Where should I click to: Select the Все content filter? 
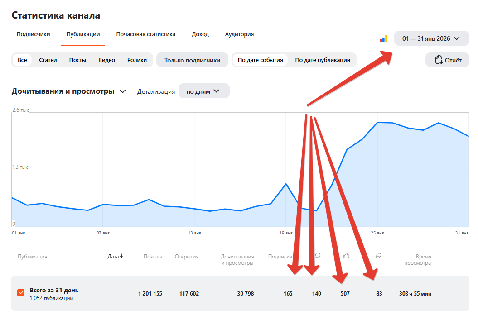click(22, 60)
